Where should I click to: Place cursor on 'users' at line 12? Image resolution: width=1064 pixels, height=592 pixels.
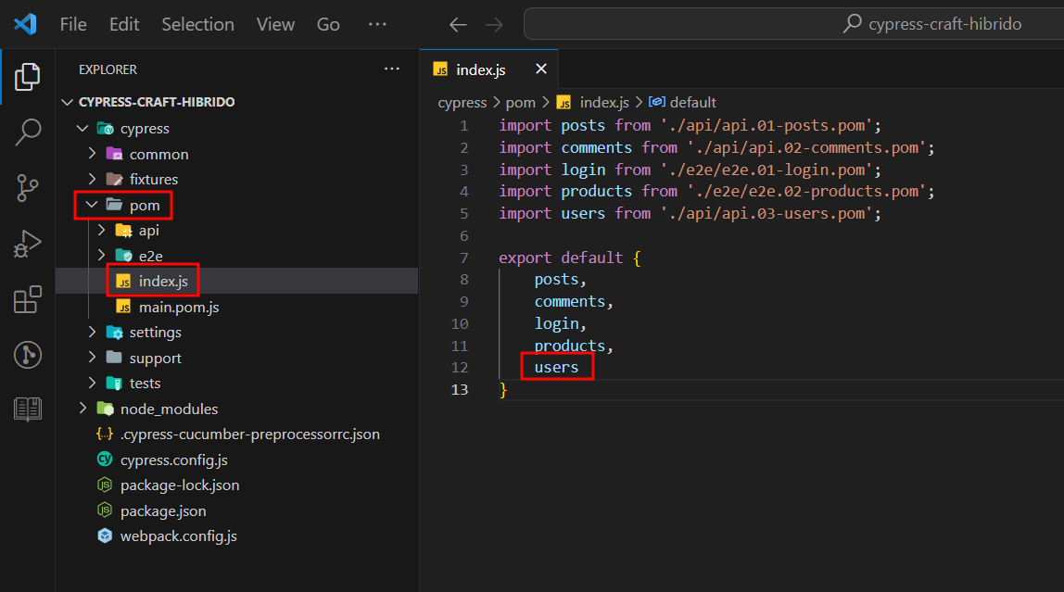(556, 367)
